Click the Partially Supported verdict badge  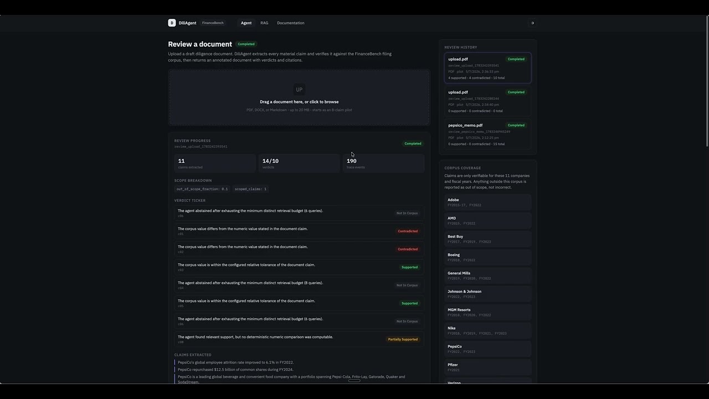403,339
